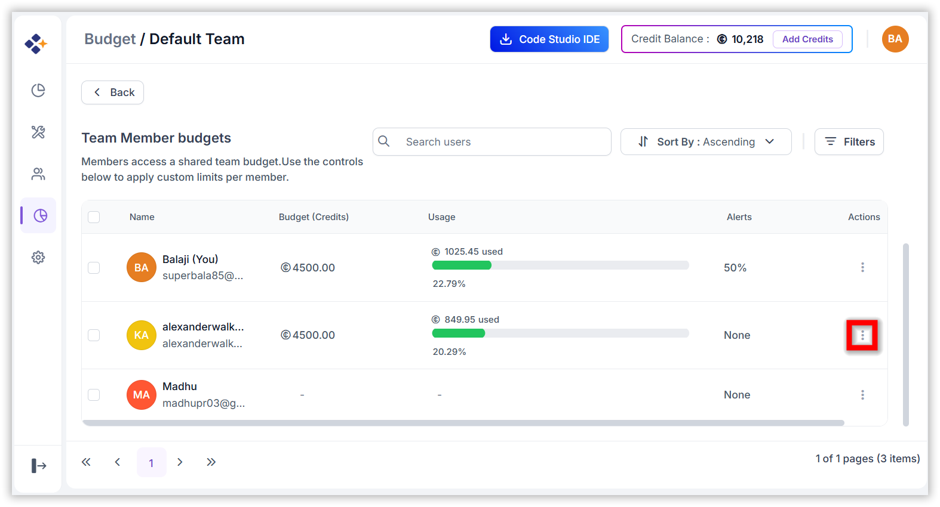Go to the first page
This screenshot has height=507, width=940.
coord(86,462)
